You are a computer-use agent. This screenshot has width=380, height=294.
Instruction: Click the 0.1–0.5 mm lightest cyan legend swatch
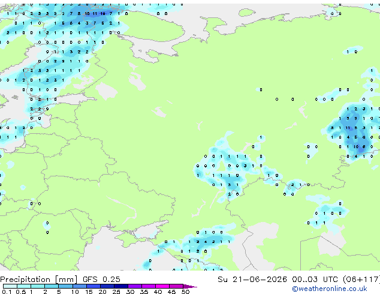[10, 286]
